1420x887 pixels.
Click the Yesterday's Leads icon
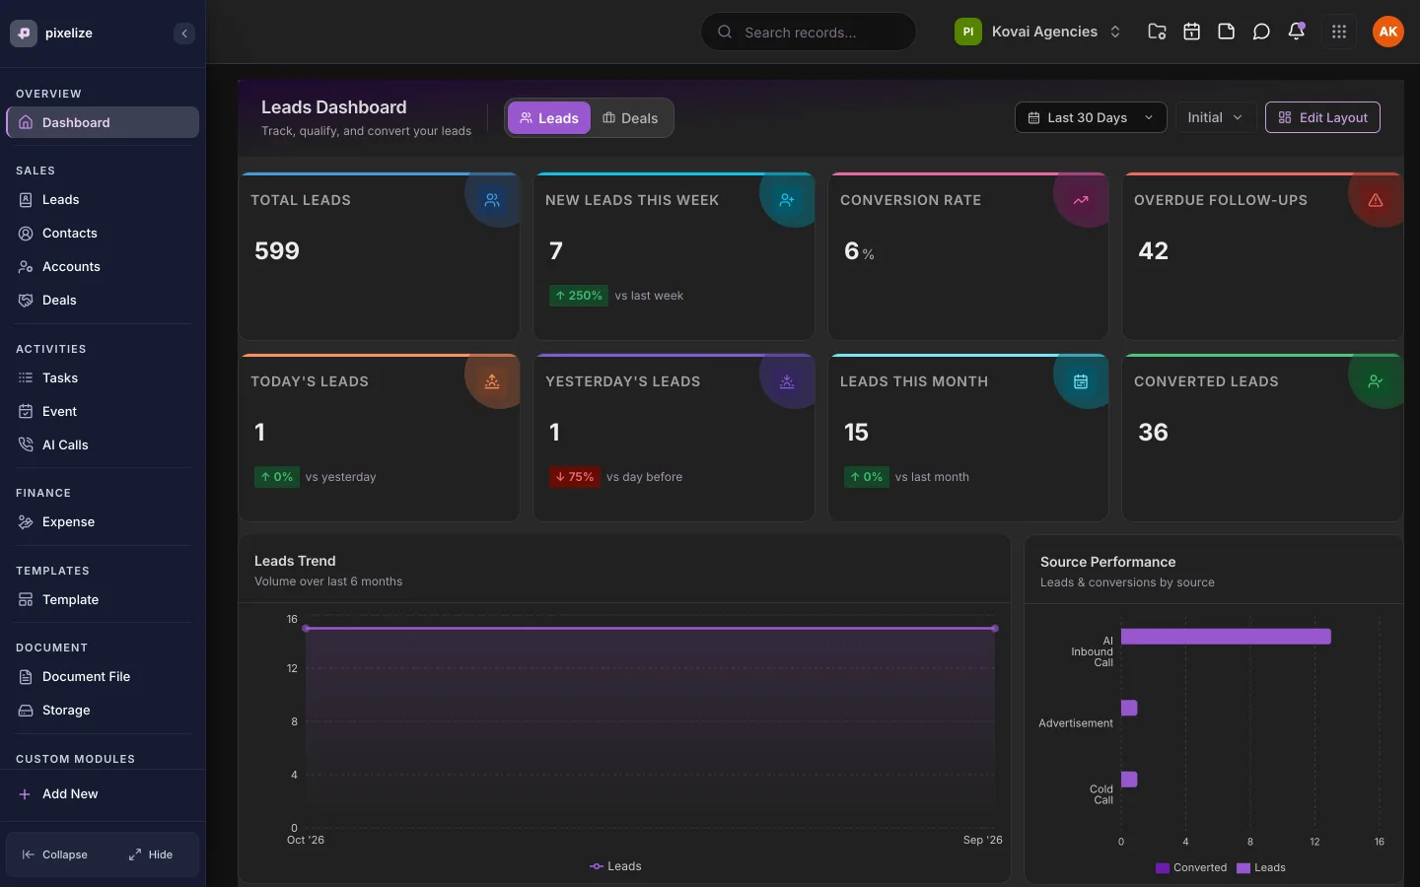coord(787,381)
